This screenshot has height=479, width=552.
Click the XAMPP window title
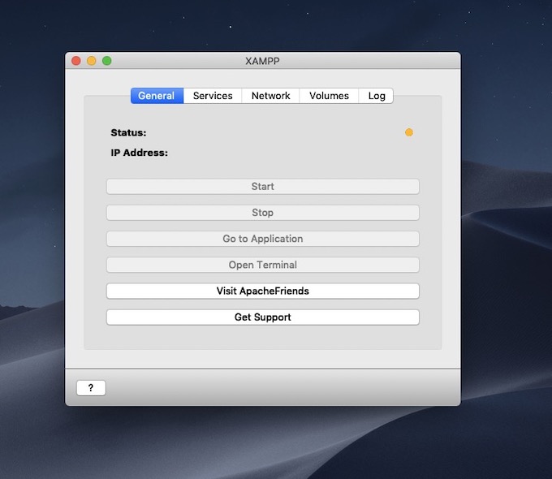tap(262, 61)
